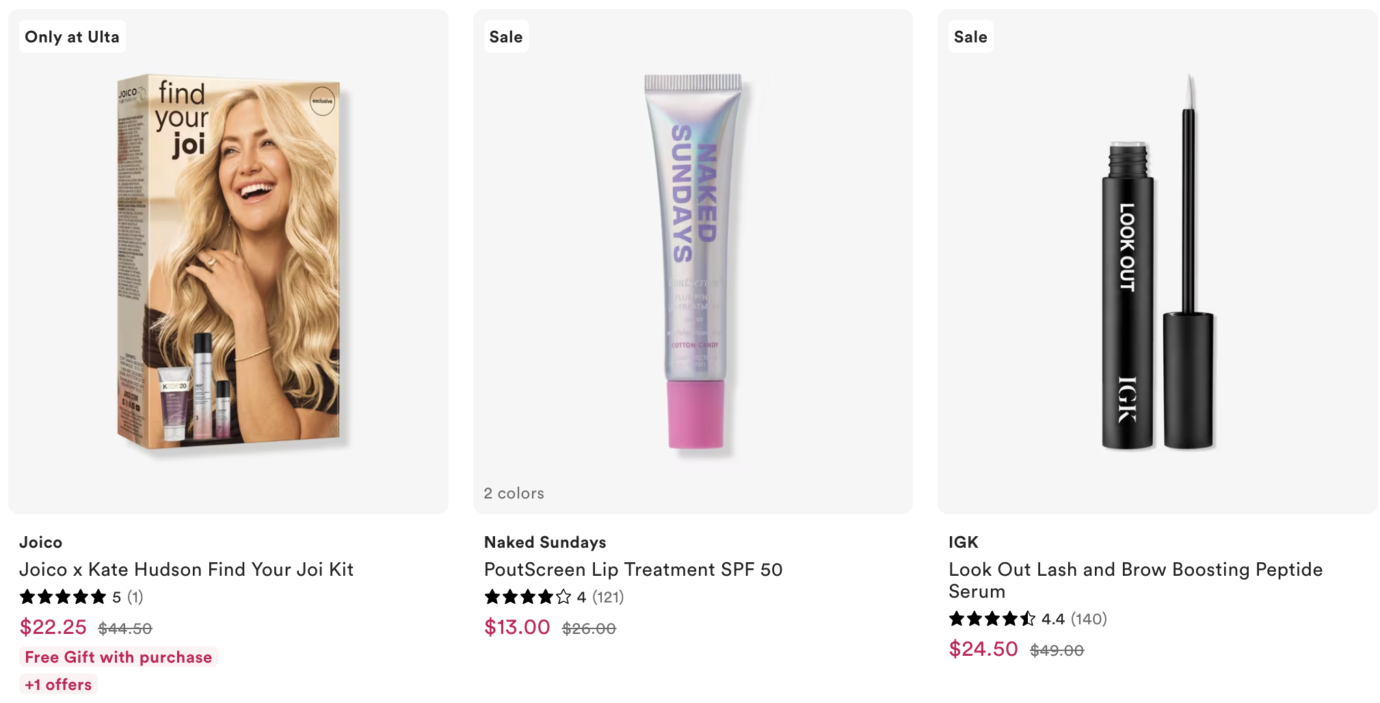Click the 2 colors label on PoutScreen
1380x703 pixels.
(514, 493)
